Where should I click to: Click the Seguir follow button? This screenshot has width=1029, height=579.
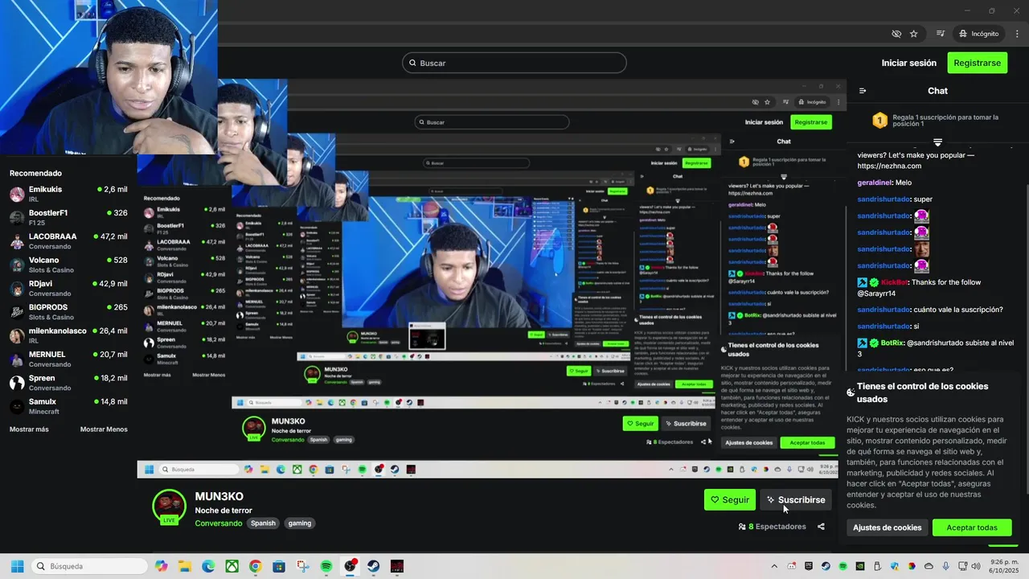pos(730,499)
